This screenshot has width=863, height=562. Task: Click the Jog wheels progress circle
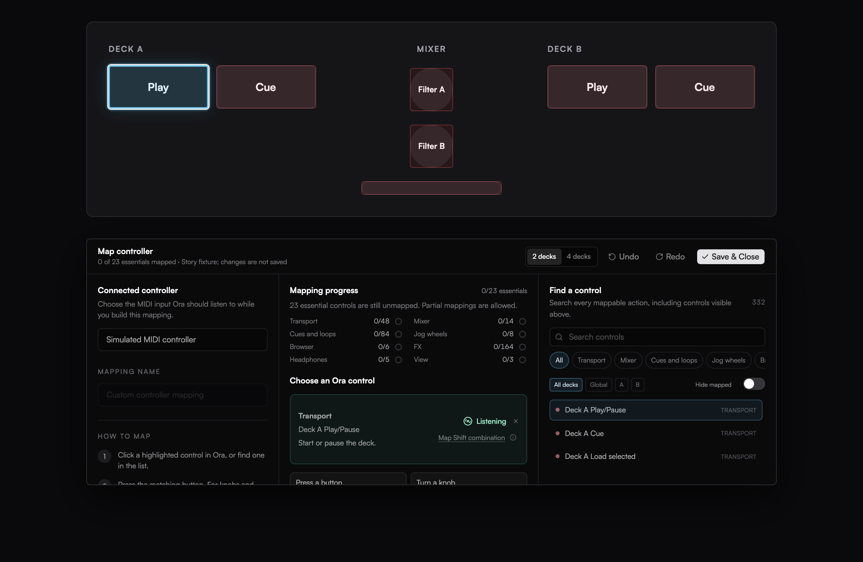click(x=522, y=334)
